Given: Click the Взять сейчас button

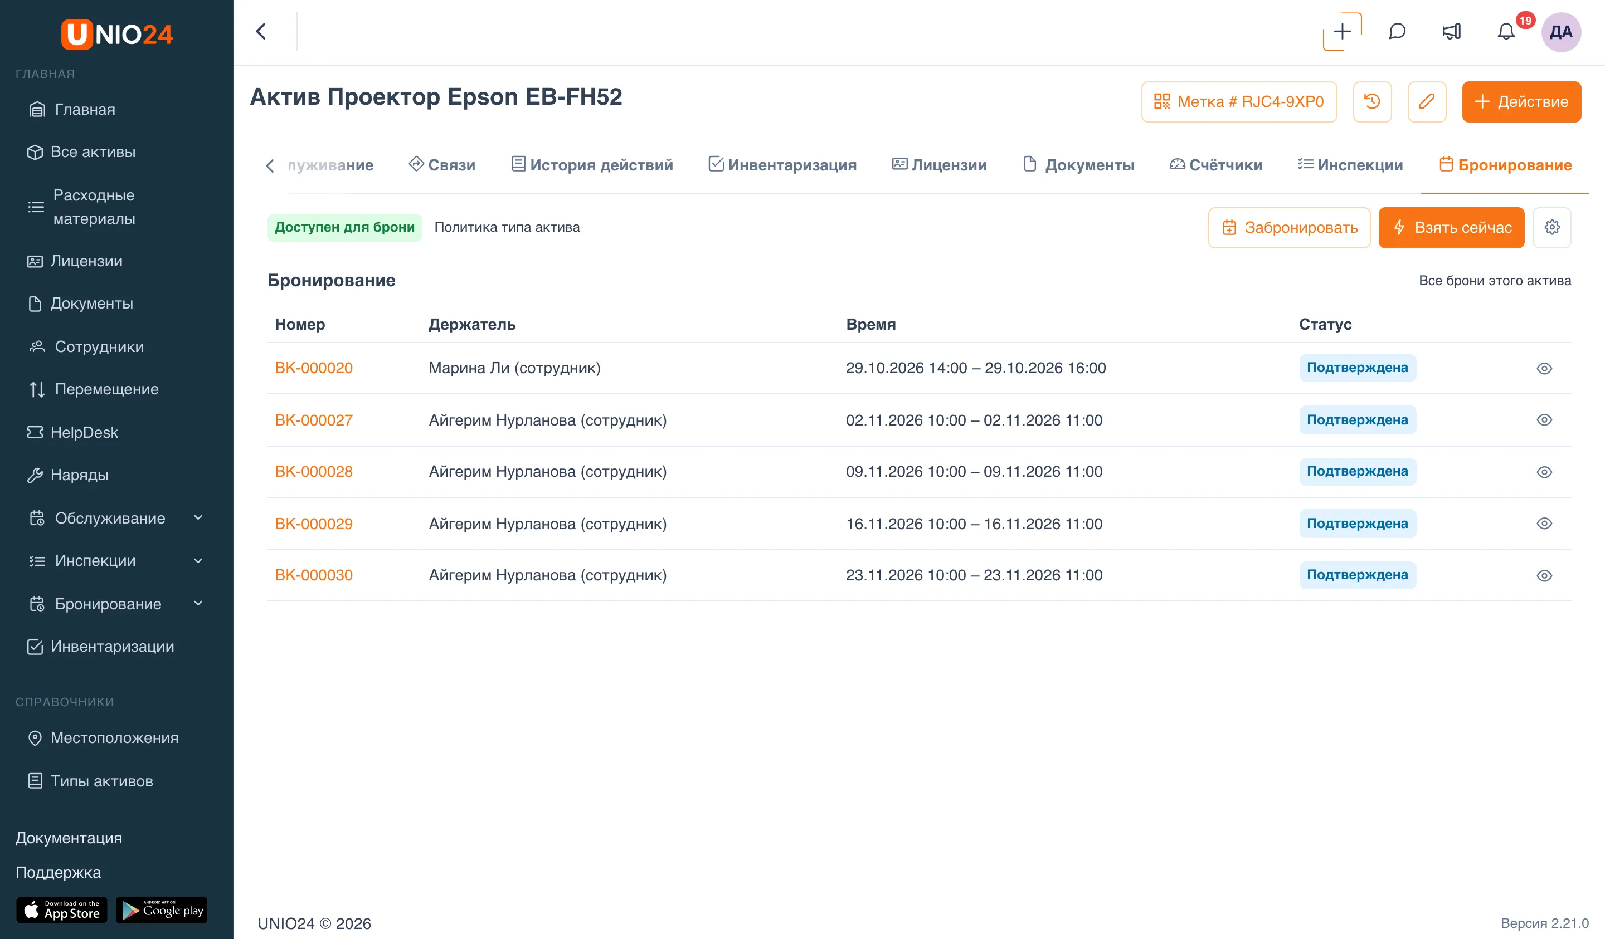Looking at the screenshot, I should (x=1452, y=227).
